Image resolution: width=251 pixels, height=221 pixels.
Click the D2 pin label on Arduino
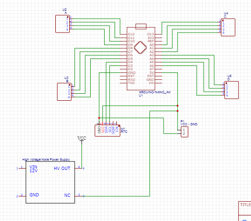point(130,69)
